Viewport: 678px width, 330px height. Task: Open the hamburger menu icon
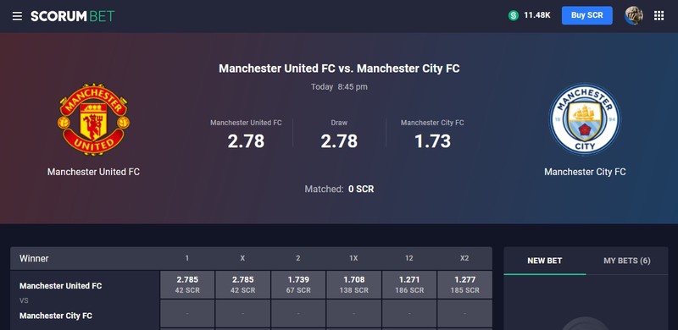click(x=17, y=16)
